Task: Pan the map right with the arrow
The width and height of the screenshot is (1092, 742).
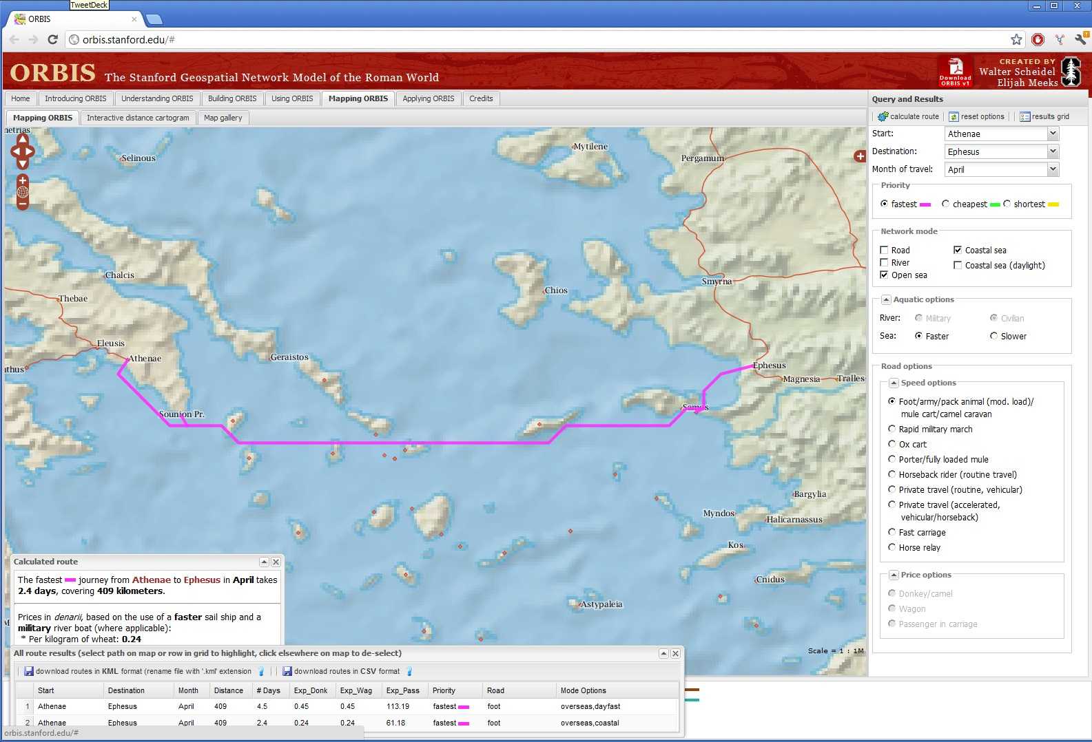Action: pyautogui.click(x=30, y=151)
